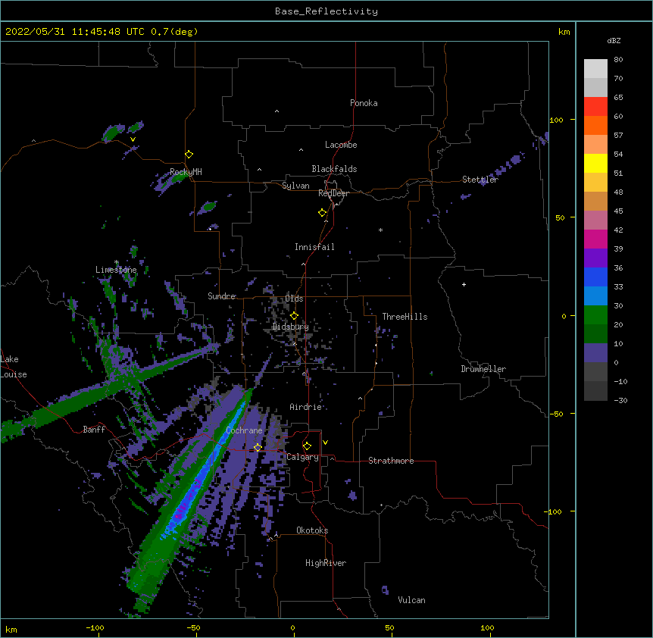Pick the bright yellow swatch below 54 dBZ

tap(595, 163)
